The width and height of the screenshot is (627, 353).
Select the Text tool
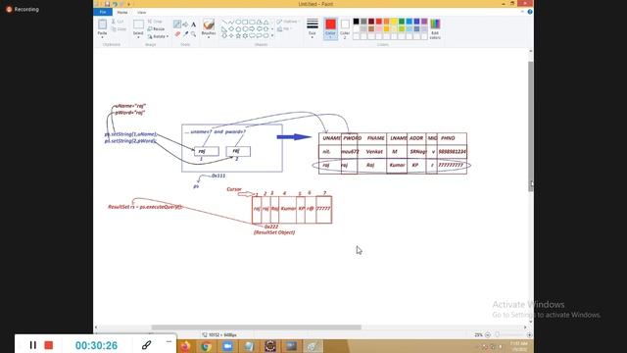[x=194, y=25]
